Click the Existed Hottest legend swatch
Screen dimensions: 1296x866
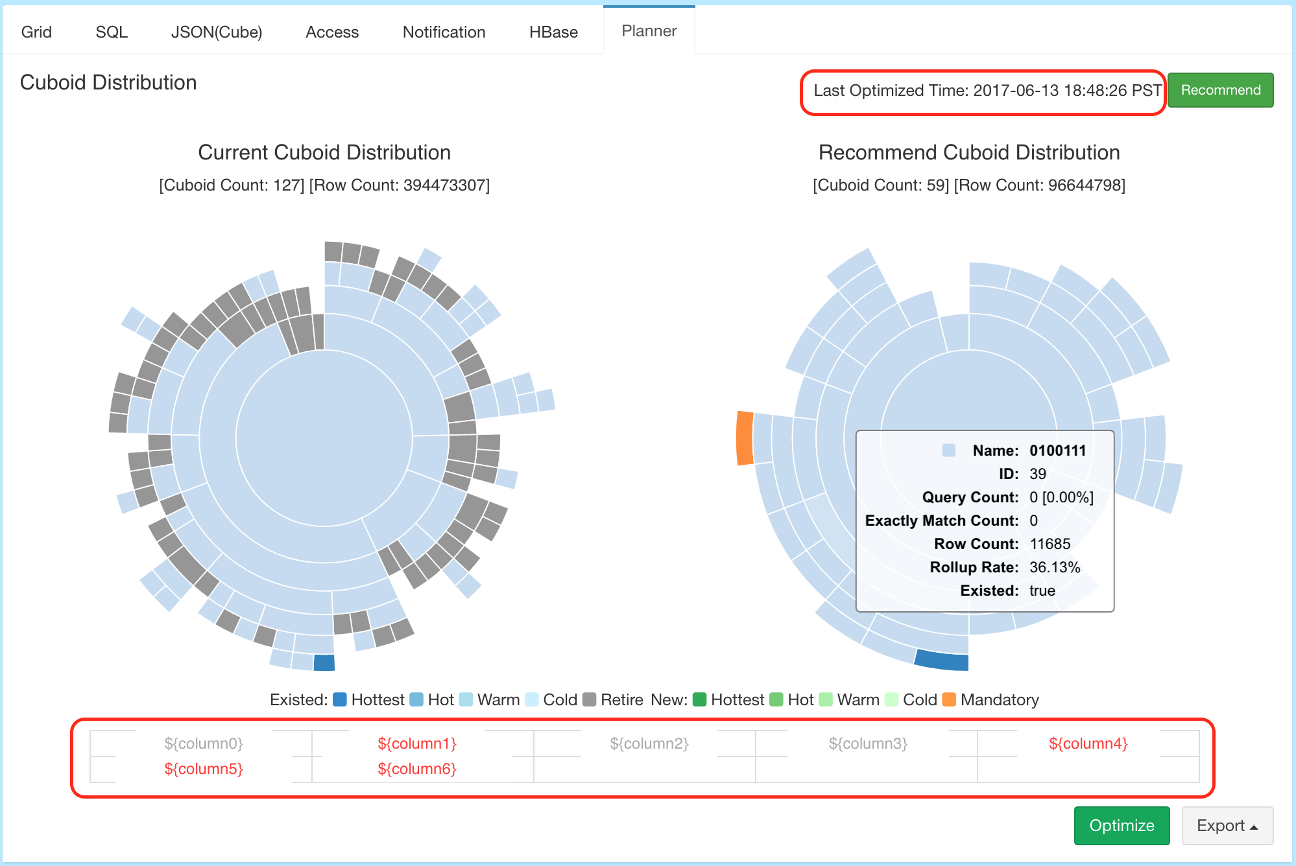tap(340, 699)
